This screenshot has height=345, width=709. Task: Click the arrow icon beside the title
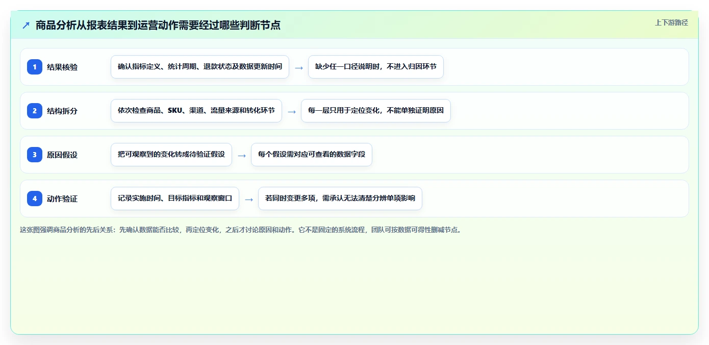[x=26, y=25]
